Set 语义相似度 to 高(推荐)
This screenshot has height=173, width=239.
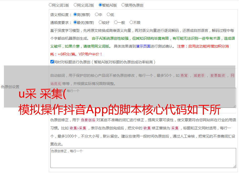(x=75, y=14)
